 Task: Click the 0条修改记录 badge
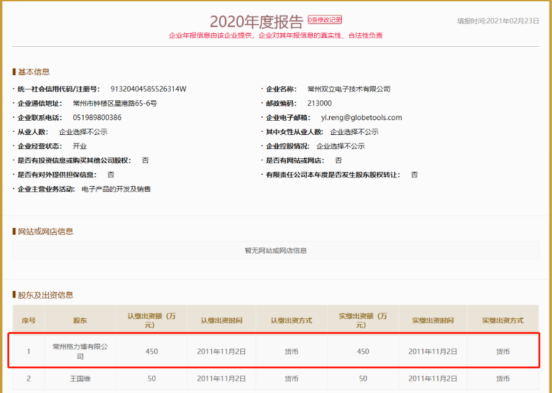(x=326, y=19)
